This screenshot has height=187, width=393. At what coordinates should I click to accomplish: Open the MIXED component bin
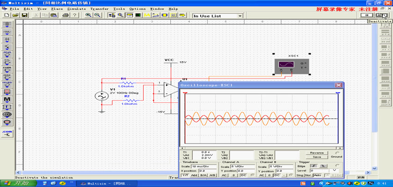click(7, 85)
